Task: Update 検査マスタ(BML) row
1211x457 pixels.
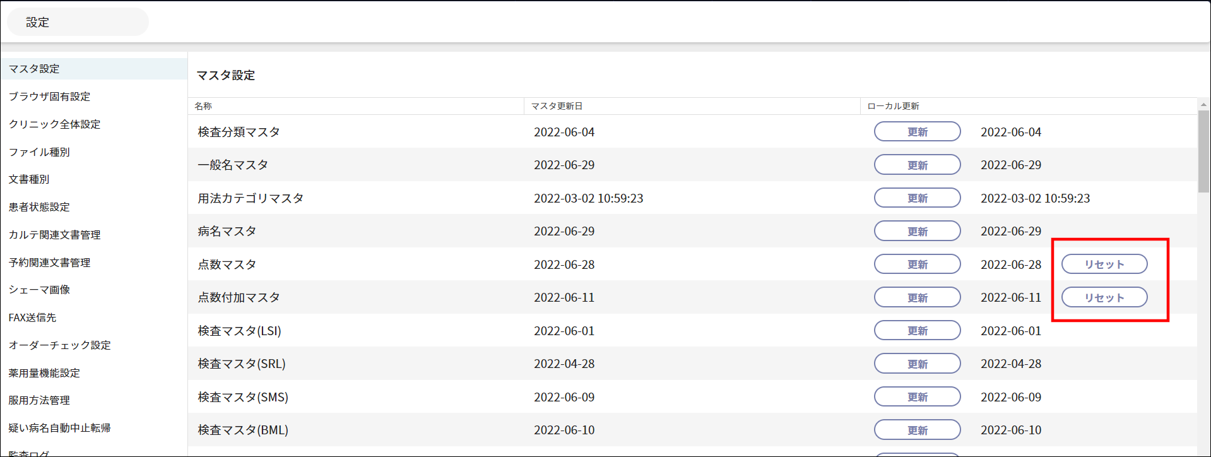Action: 917,430
